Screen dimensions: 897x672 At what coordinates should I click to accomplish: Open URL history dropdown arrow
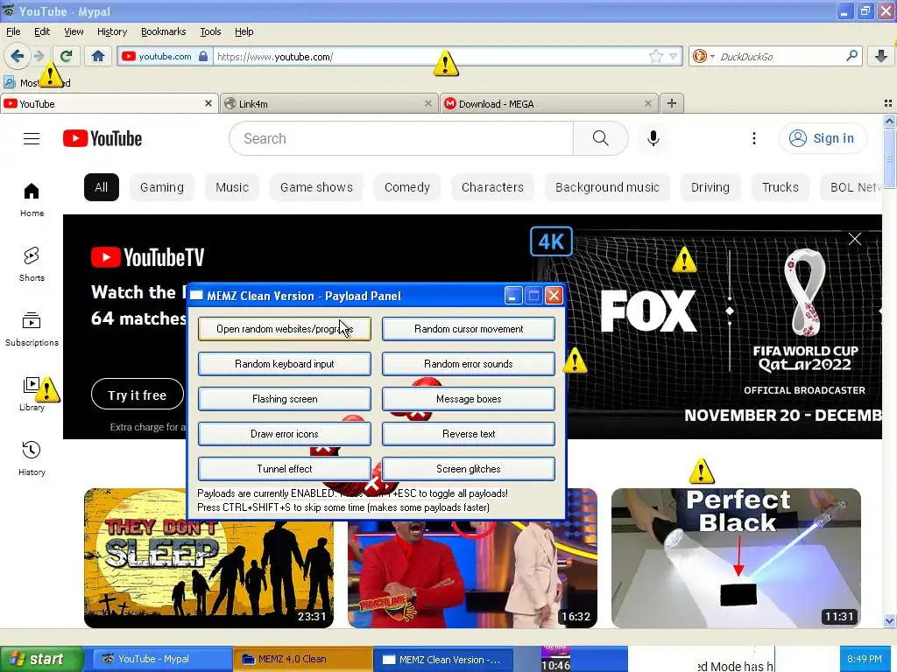pos(674,56)
